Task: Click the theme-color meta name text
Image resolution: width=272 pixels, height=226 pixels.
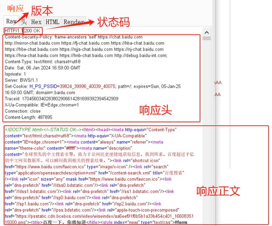Action: click(32, 148)
